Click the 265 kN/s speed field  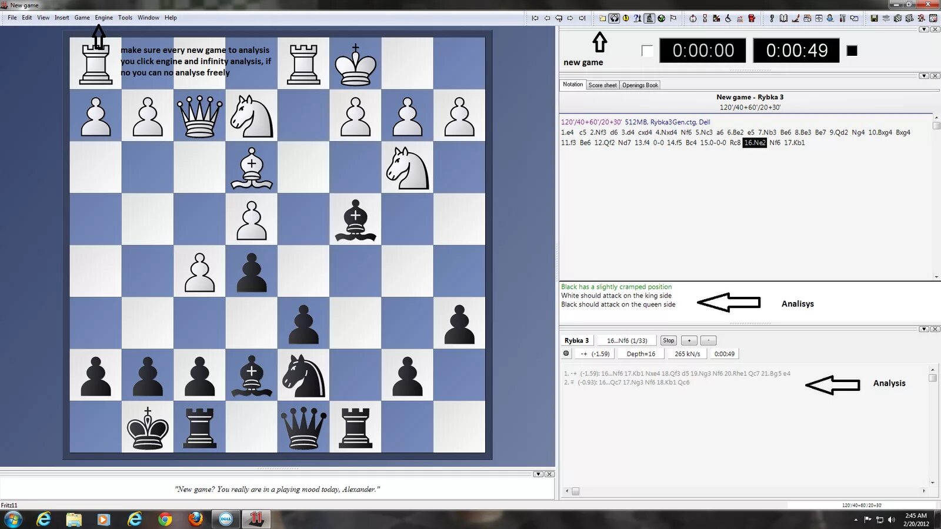[688, 354]
